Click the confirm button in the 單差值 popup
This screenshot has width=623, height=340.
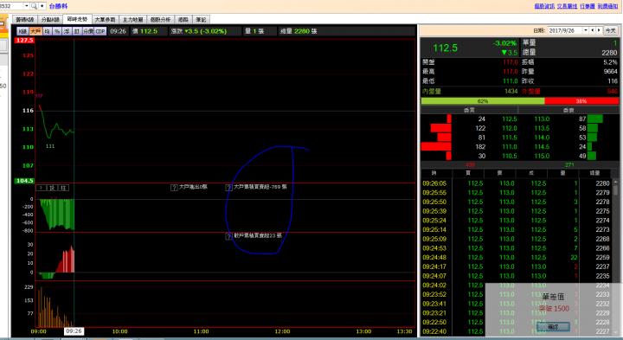553,326
